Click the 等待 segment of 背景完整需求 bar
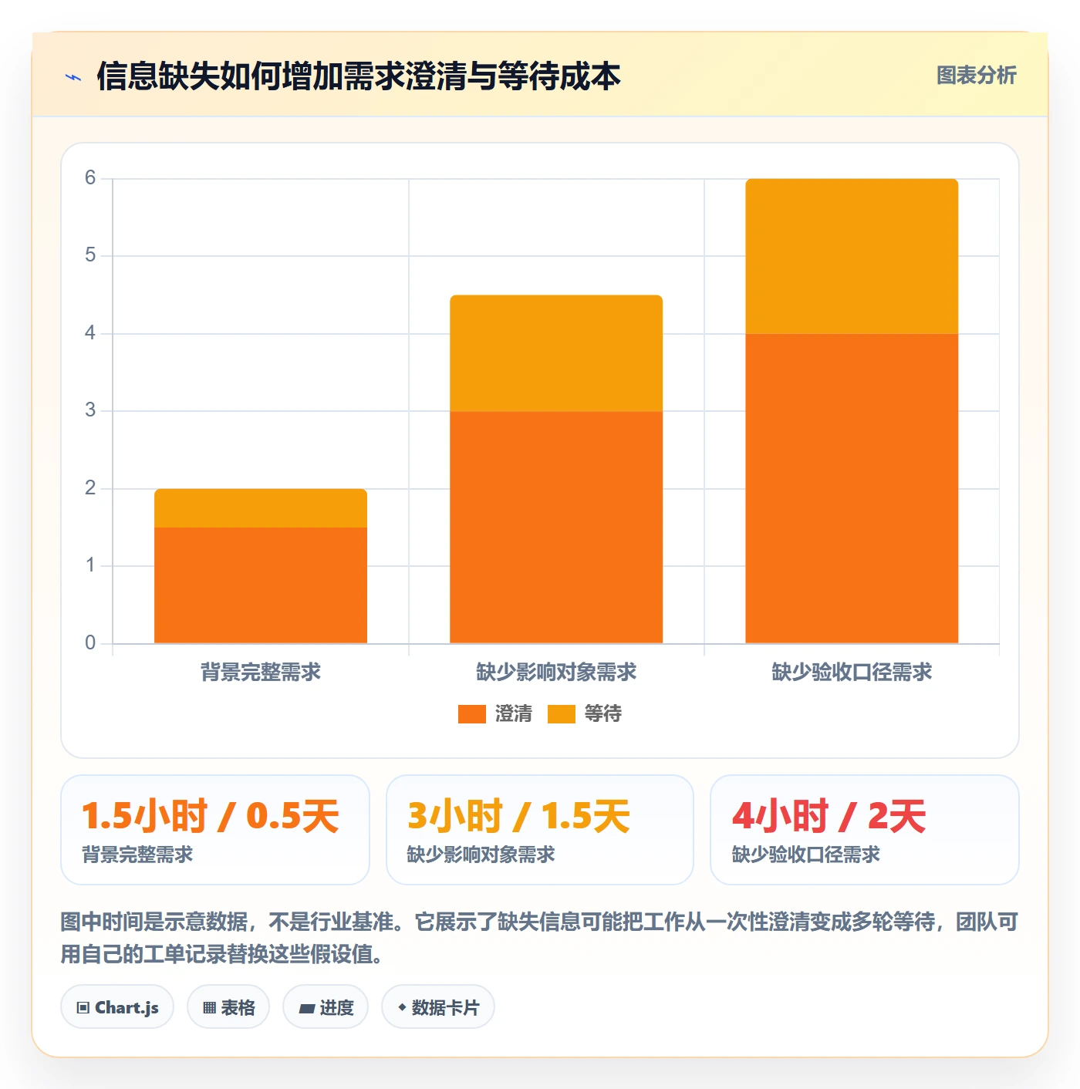The image size is (1080, 1089). pos(261,508)
